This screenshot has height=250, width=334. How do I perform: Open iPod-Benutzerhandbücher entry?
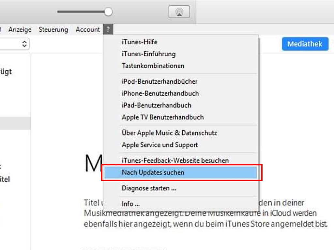(x=181, y=81)
